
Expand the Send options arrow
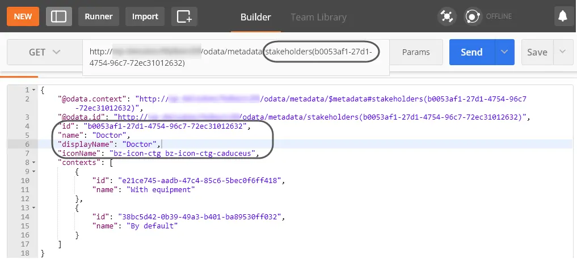(x=504, y=52)
